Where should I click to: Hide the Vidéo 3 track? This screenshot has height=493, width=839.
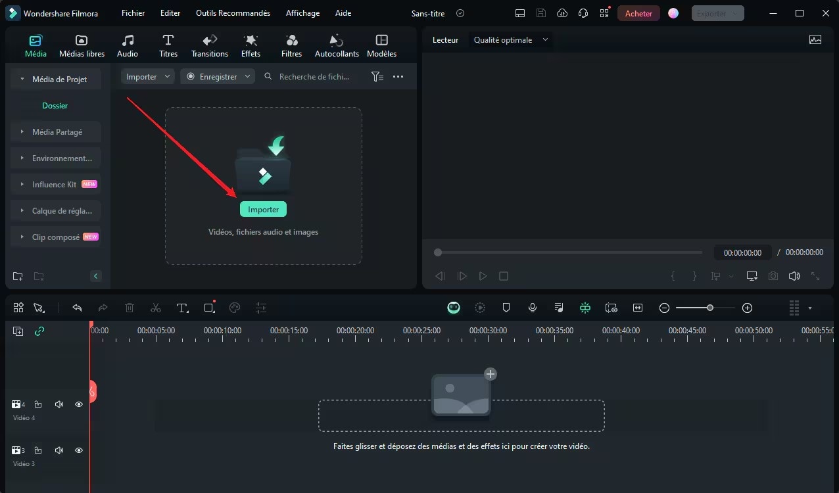tap(79, 450)
